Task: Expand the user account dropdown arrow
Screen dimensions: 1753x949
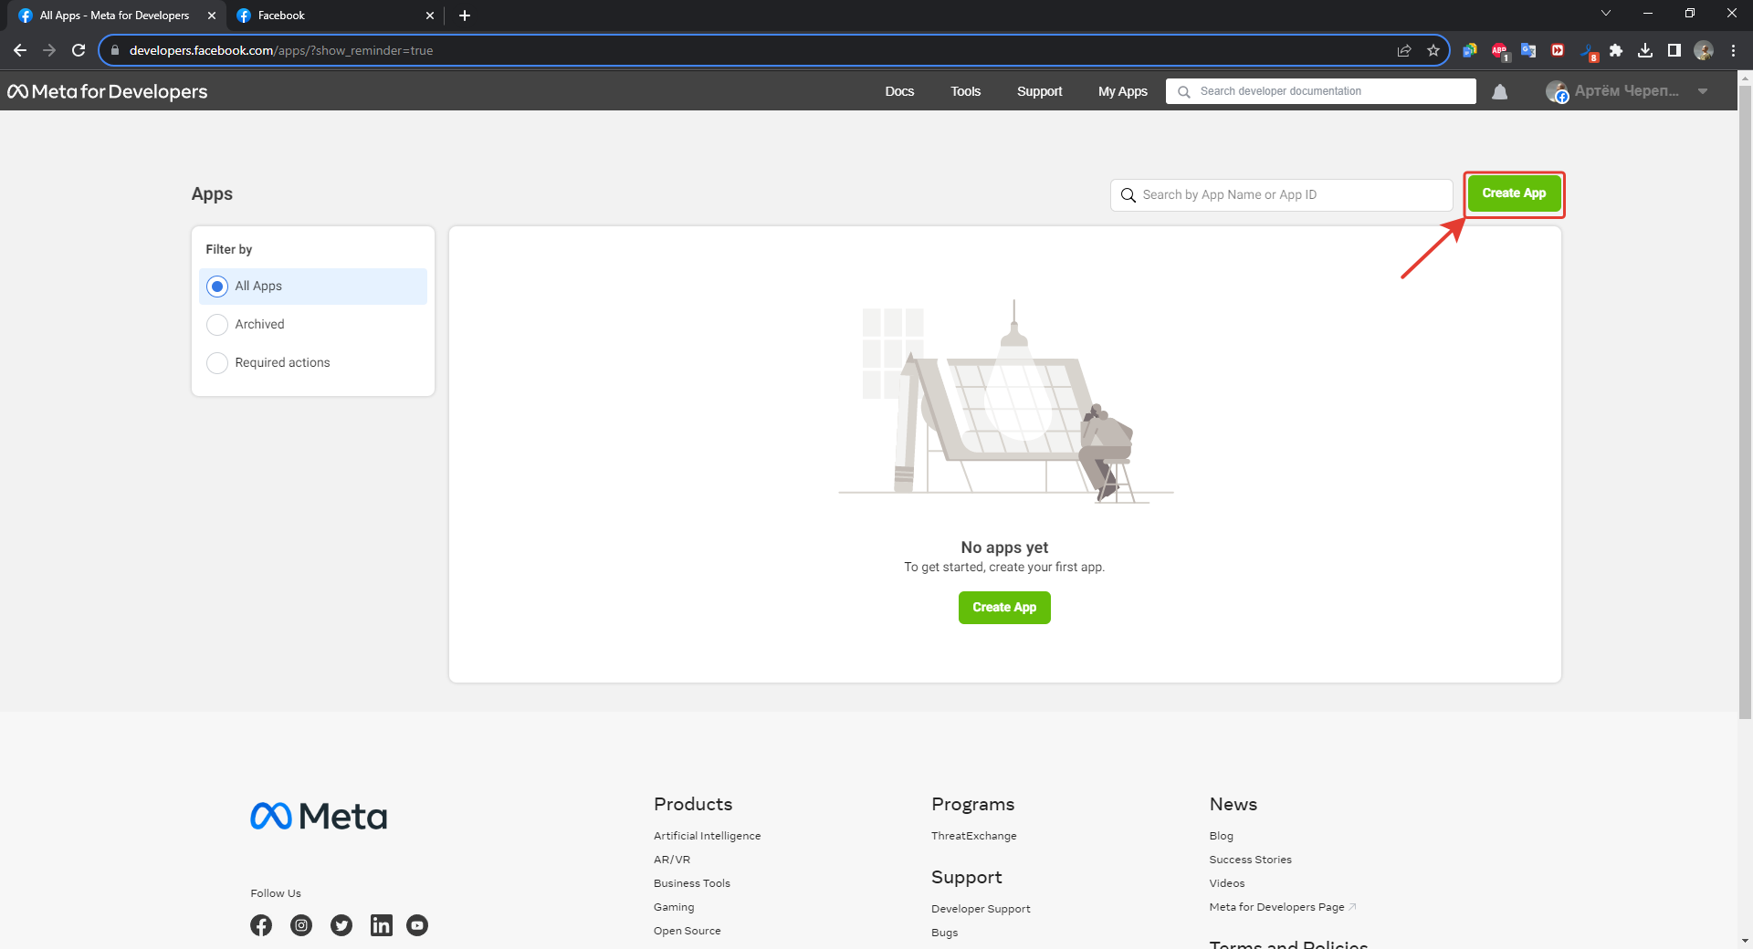Action: pyautogui.click(x=1703, y=91)
